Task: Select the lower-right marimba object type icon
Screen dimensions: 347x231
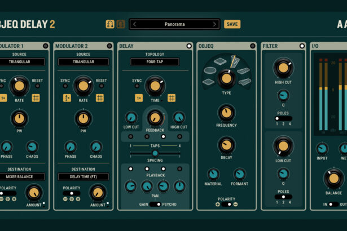Action: tap(245, 82)
